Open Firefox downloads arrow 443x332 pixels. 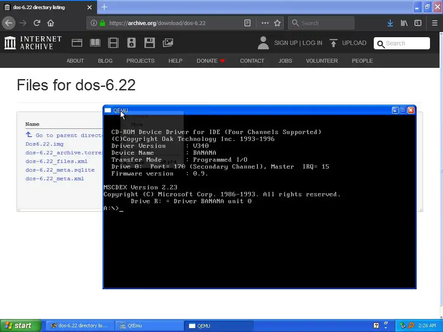pos(390,23)
